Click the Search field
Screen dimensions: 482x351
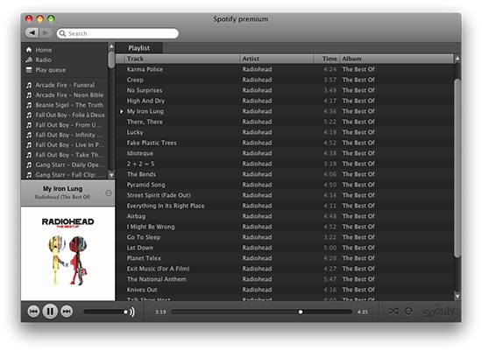click(x=117, y=33)
